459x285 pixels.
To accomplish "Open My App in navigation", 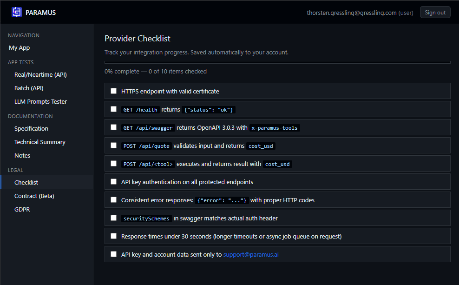I will pos(20,48).
